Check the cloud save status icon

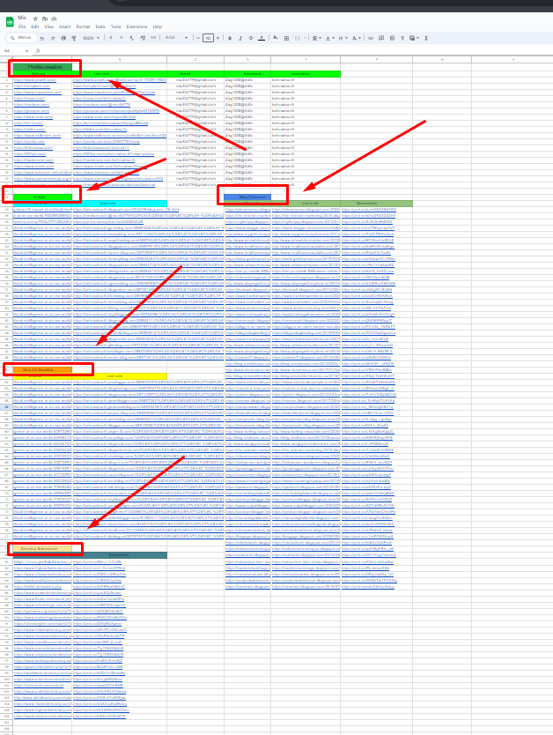coord(54,19)
